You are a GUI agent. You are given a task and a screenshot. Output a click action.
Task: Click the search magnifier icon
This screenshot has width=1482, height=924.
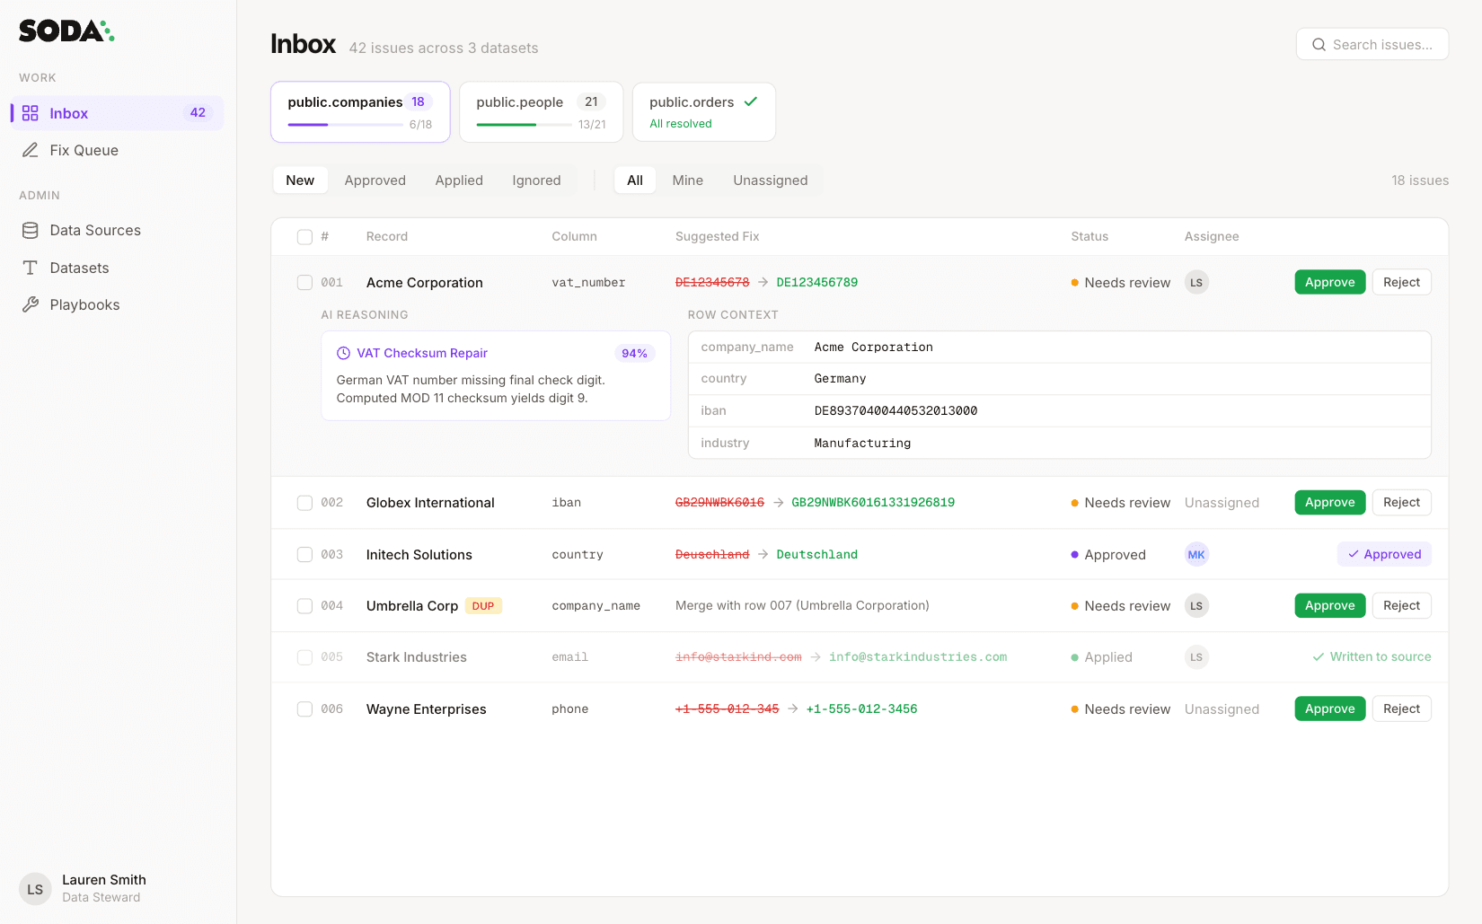point(1319,44)
